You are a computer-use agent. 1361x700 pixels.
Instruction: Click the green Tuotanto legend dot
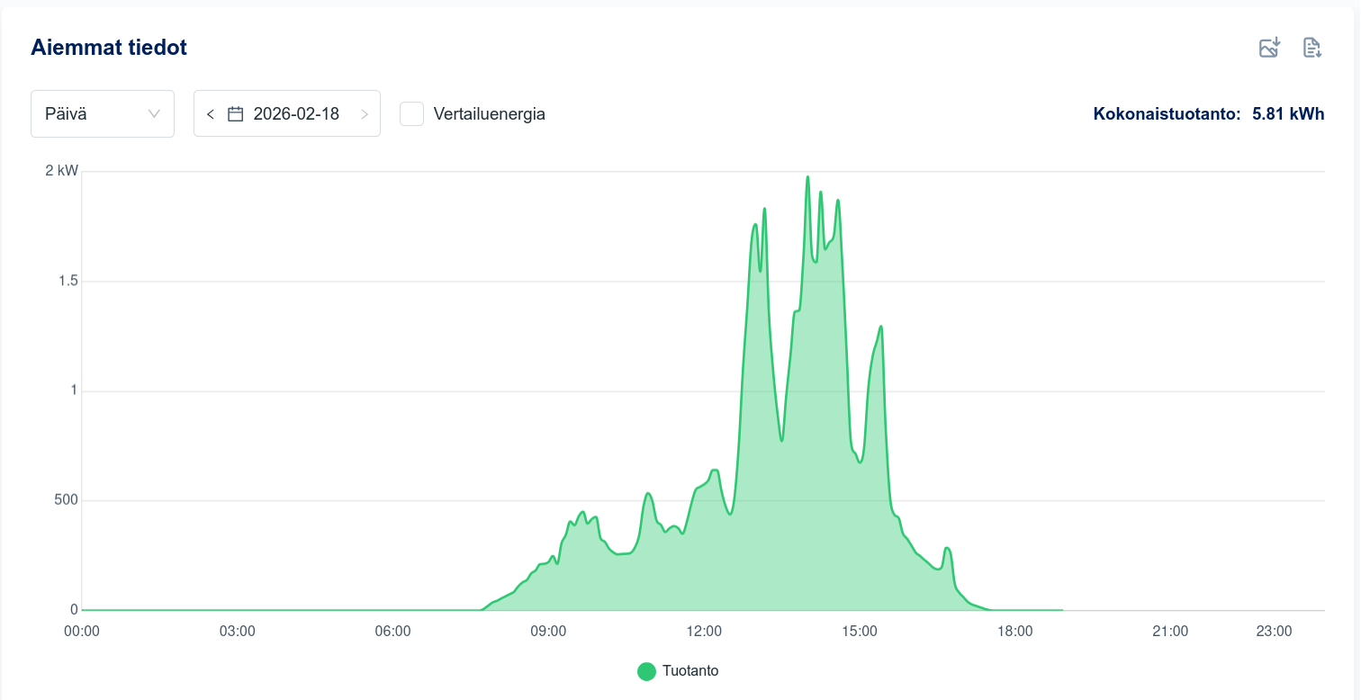pyautogui.click(x=646, y=671)
